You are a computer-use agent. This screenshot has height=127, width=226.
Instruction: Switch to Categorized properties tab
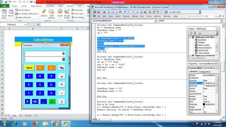(204, 72)
